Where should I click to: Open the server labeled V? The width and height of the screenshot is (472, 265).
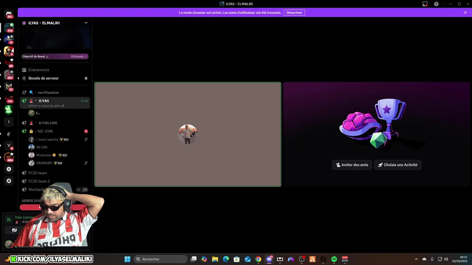[x=9, y=145]
